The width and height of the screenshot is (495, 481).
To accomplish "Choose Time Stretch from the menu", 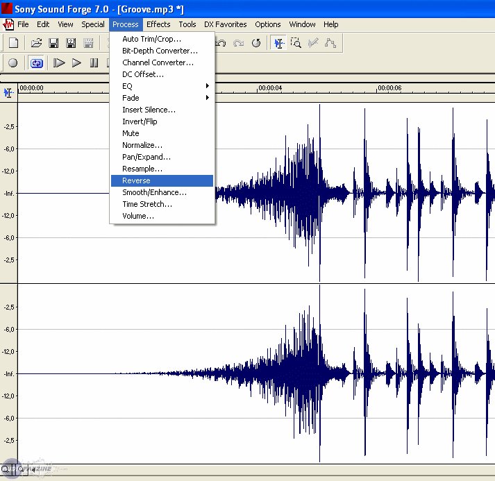I will click(162, 204).
